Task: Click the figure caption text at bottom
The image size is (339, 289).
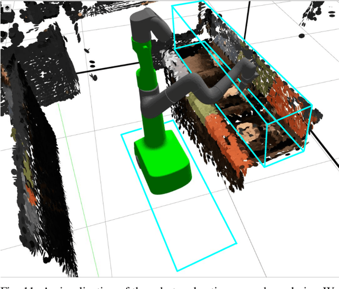Action: [169, 284]
